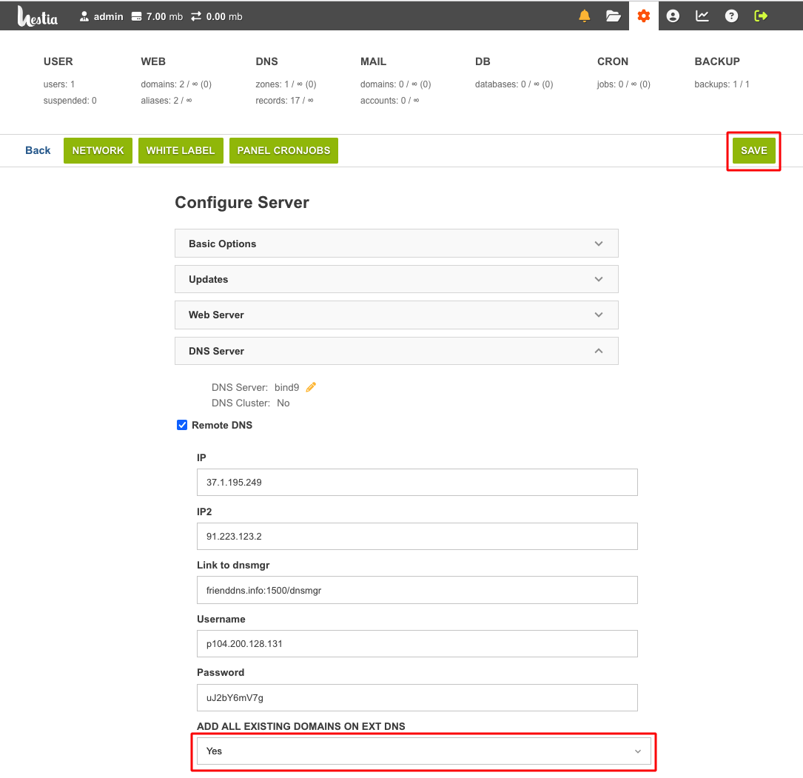Go Back to the previous page
The width and height of the screenshot is (803, 778).
click(x=38, y=150)
